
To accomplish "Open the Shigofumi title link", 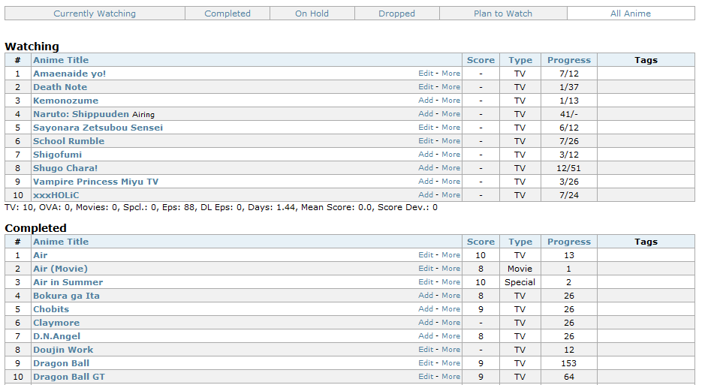I will [57, 155].
